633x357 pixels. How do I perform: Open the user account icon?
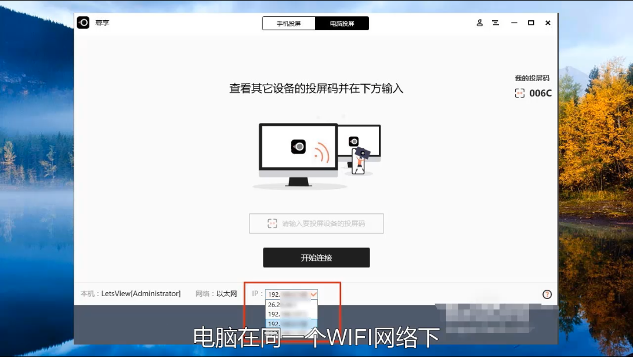pyautogui.click(x=480, y=23)
